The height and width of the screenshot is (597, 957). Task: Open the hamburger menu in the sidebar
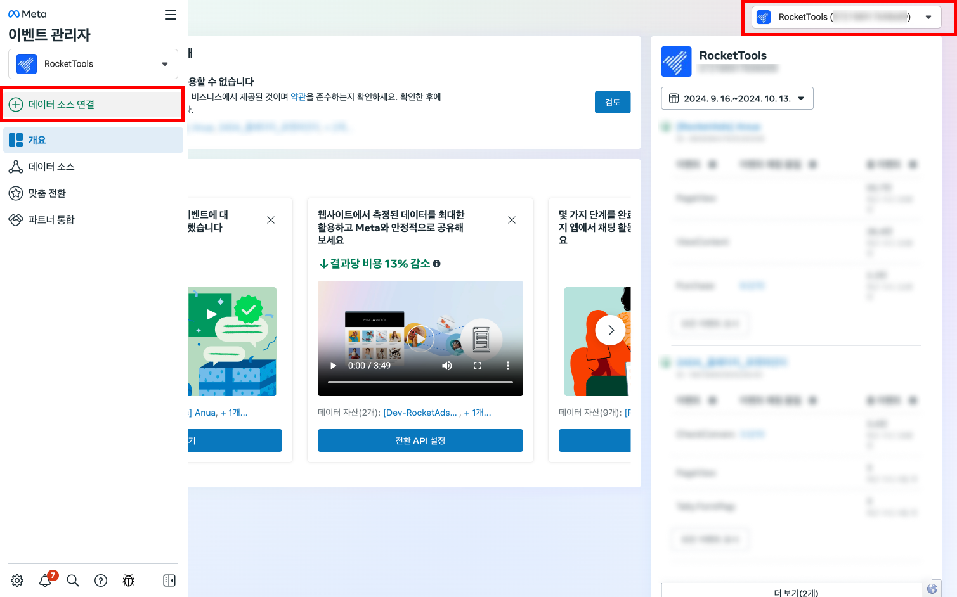(171, 15)
